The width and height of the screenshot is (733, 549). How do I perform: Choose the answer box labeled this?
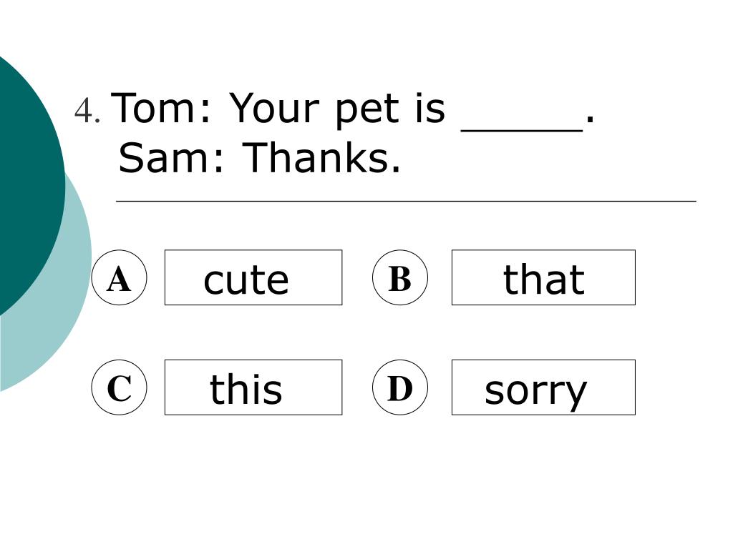click(253, 387)
